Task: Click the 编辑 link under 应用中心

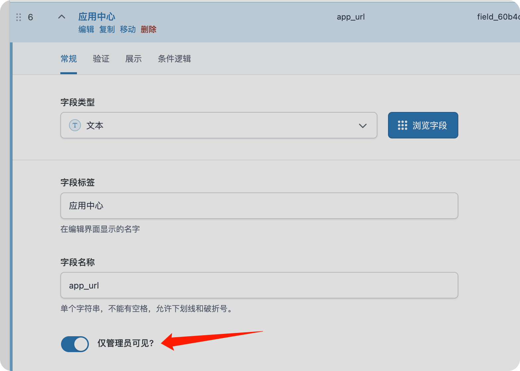Action: pyautogui.click(x=86, y=29)
